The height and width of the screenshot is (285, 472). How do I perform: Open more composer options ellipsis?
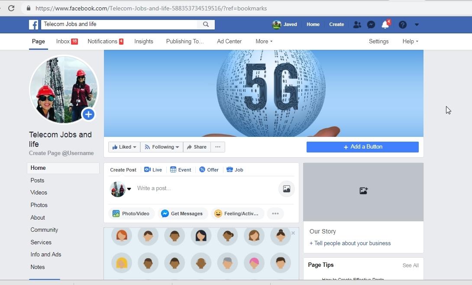(275, 214)
